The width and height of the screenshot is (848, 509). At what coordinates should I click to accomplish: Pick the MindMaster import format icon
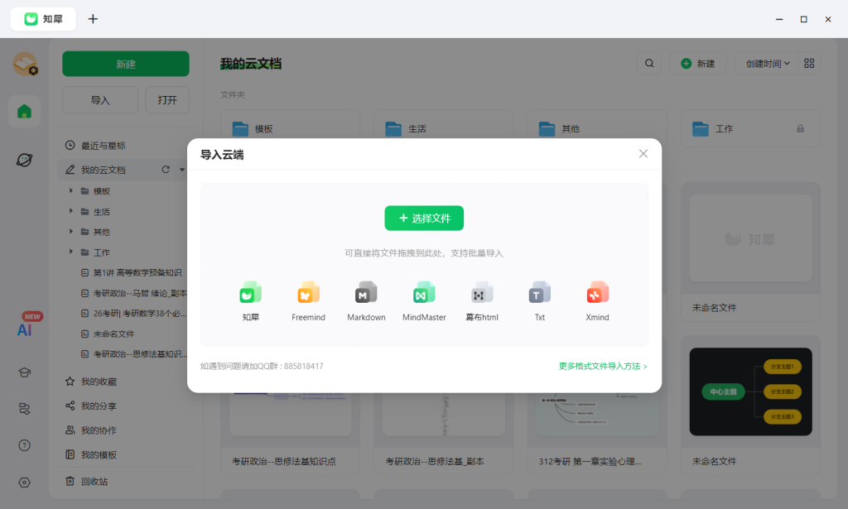click(424, 293)
